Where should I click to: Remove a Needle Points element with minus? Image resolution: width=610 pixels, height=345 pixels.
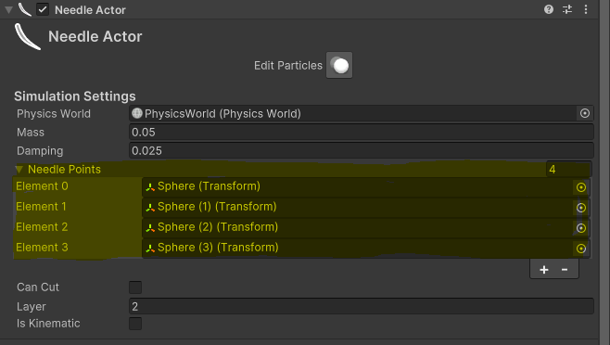pyautogui.click(x=565, y=270)
